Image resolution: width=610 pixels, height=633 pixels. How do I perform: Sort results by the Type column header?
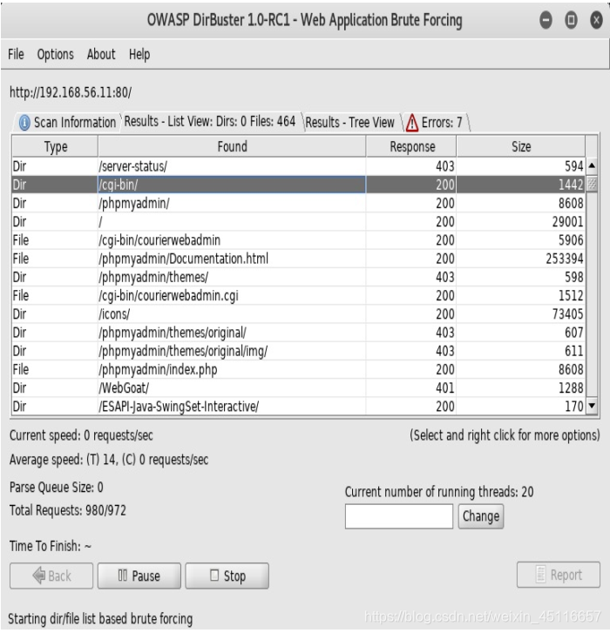coord(56,147)
